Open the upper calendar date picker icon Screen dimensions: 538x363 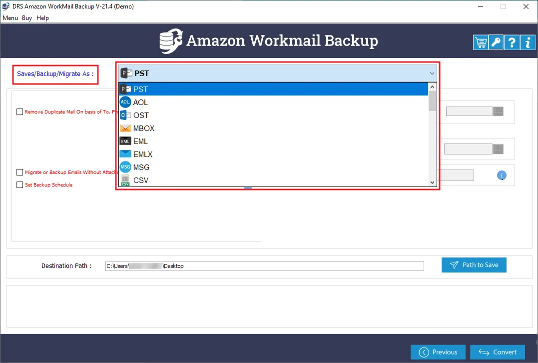498,111
